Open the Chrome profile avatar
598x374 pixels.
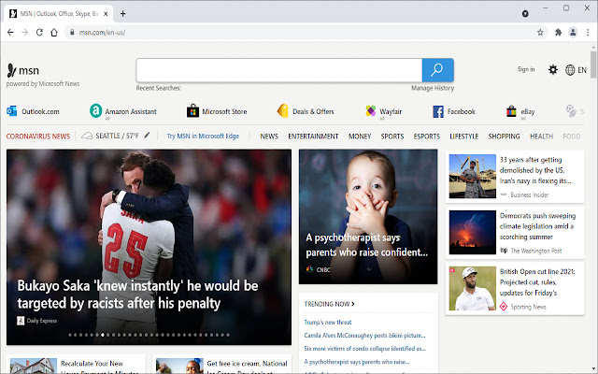point(573,33)
